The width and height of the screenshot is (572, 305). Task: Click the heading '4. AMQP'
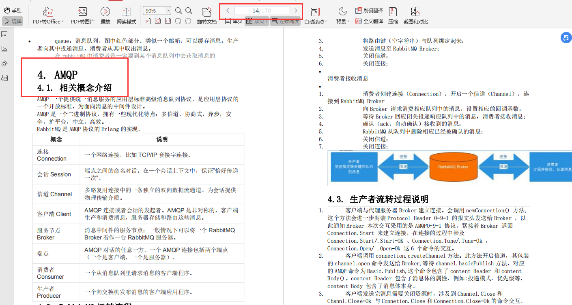(57, 74)
